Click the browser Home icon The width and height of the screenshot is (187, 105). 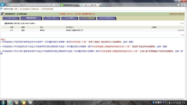point(179,5)
